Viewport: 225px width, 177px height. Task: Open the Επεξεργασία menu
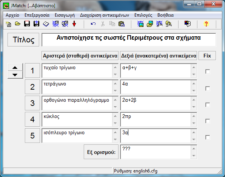pyautogui.click(x=37, y=15)
